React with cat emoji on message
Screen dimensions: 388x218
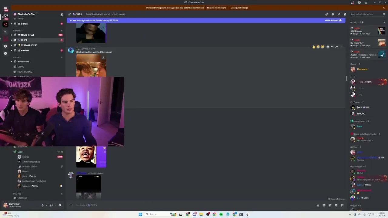click(x=322, y=47)
